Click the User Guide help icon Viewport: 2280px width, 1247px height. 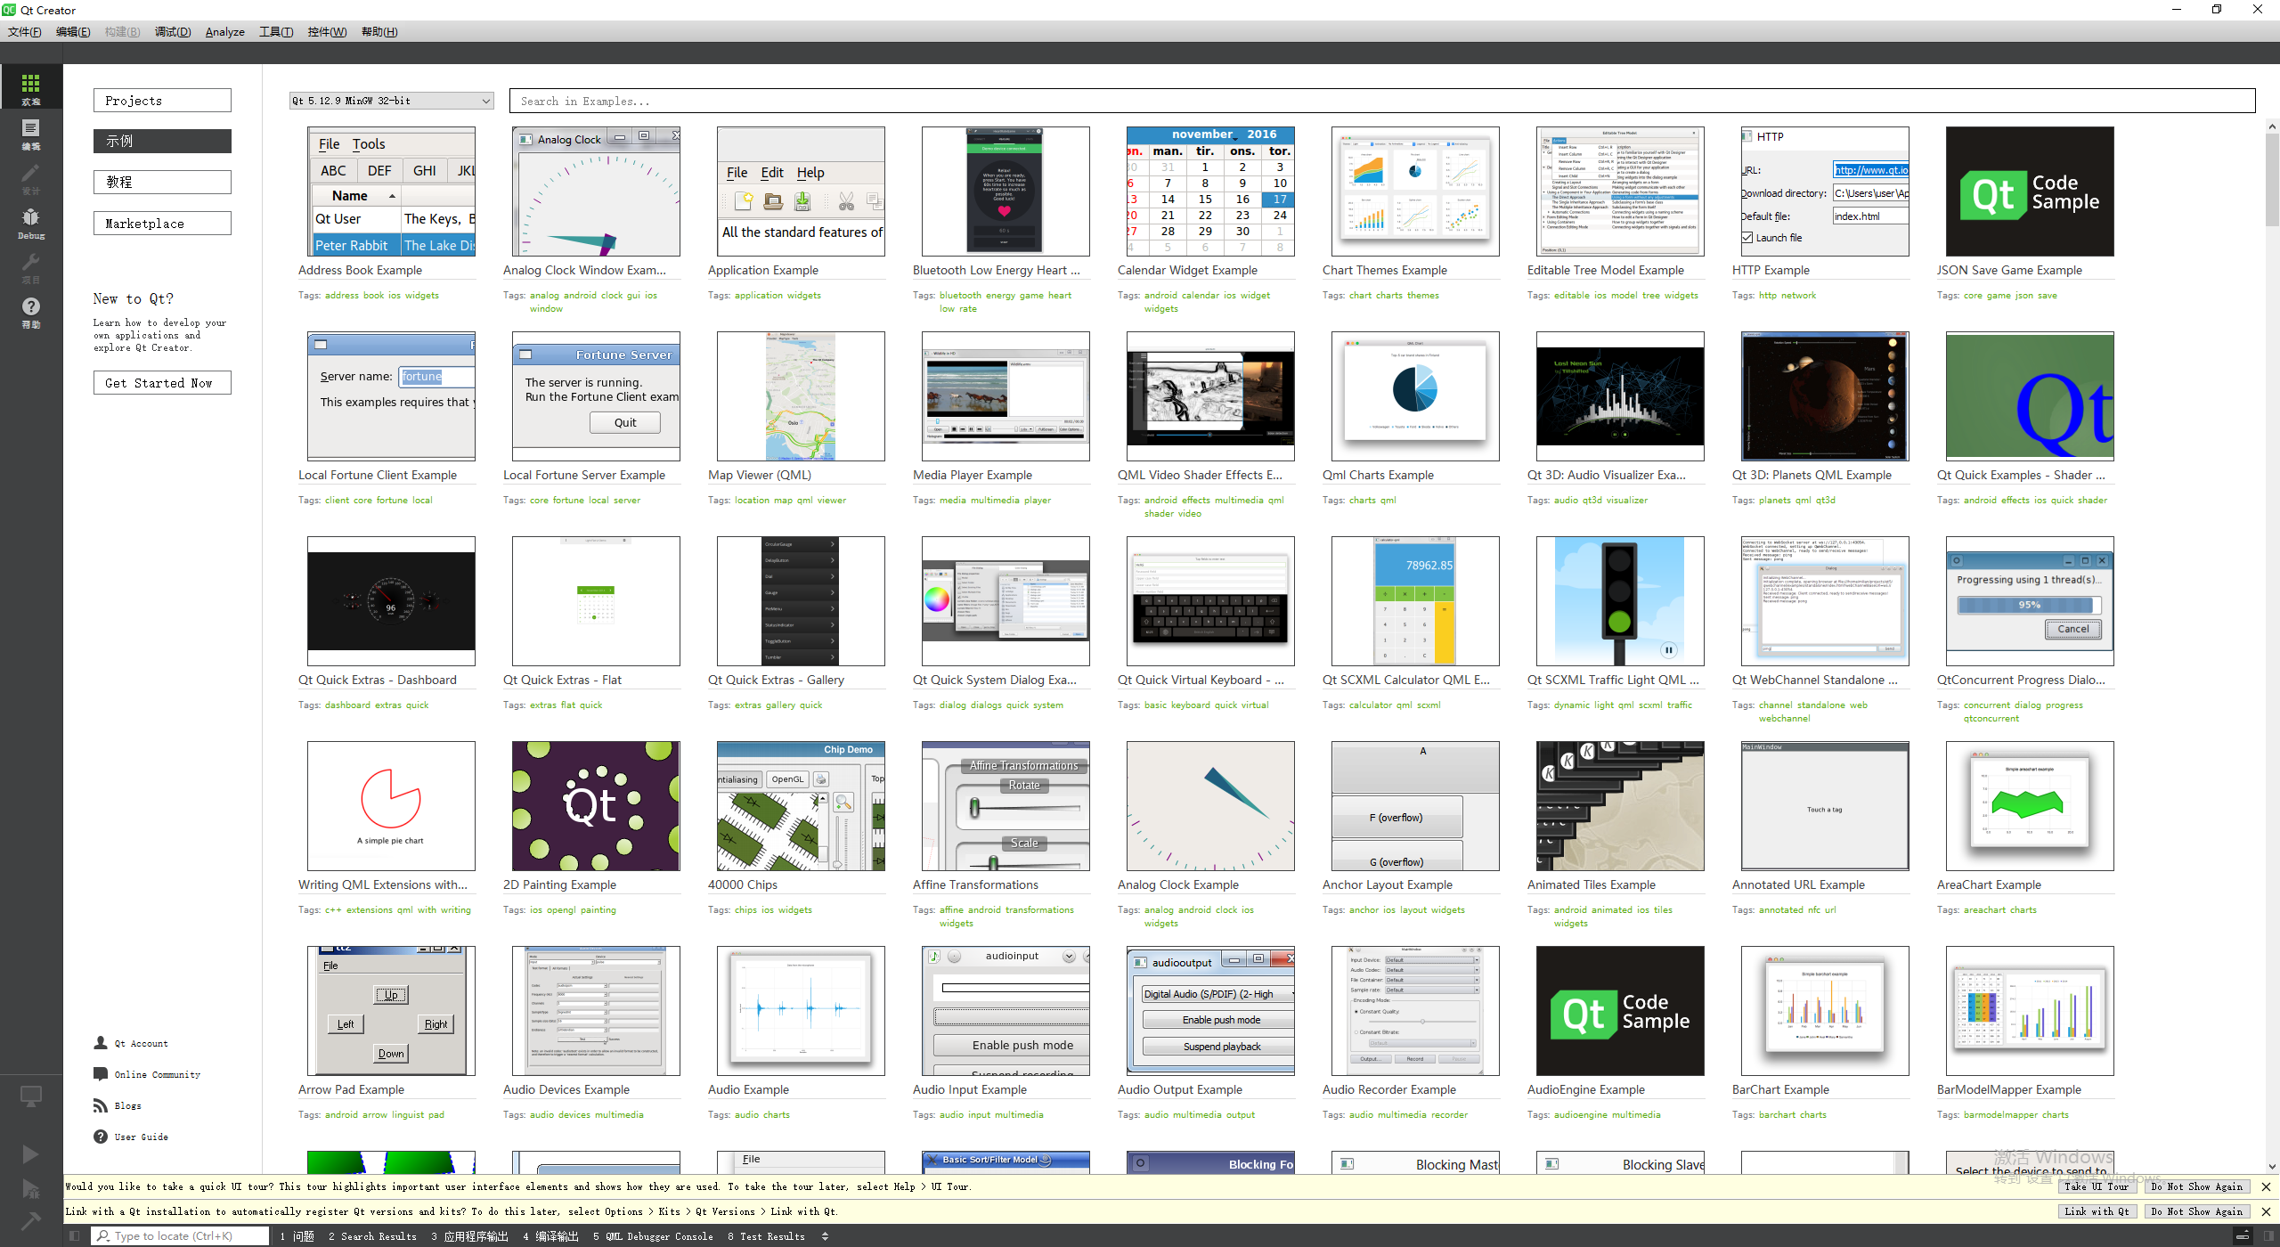(101, 1137)
